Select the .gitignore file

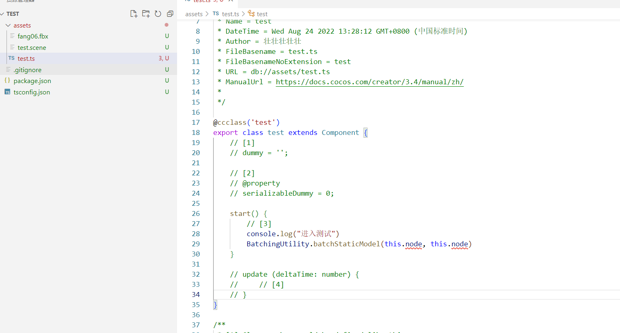pos(28,70)
